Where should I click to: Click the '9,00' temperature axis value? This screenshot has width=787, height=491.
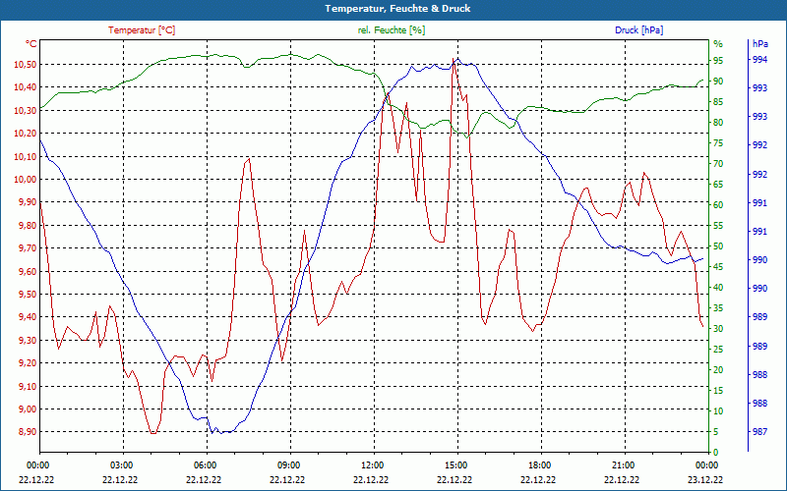[28, 409]
